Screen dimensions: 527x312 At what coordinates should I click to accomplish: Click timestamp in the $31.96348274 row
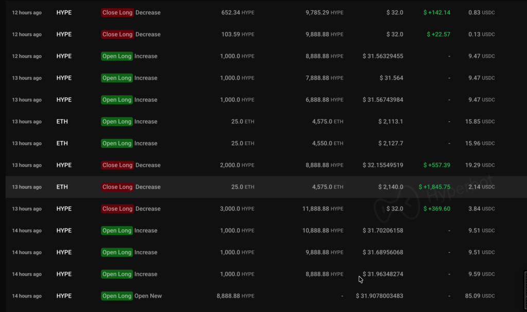coord(27,274)
